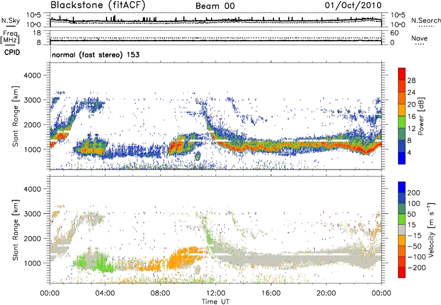The height and width of the screenshot is (305, 441).
Task: Click the 'Power [dB]' colorbar label
Action: pyautogui.click(x=421, y=116)
